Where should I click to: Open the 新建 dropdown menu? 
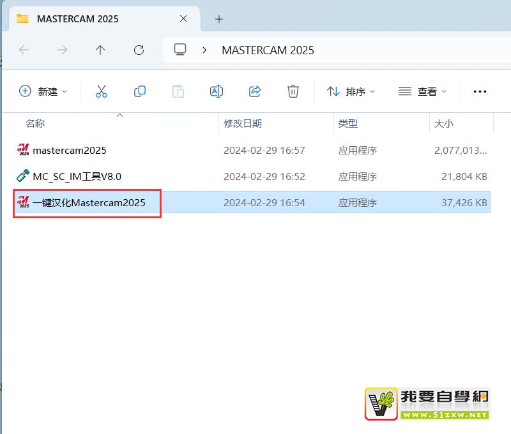pos(43,91)
